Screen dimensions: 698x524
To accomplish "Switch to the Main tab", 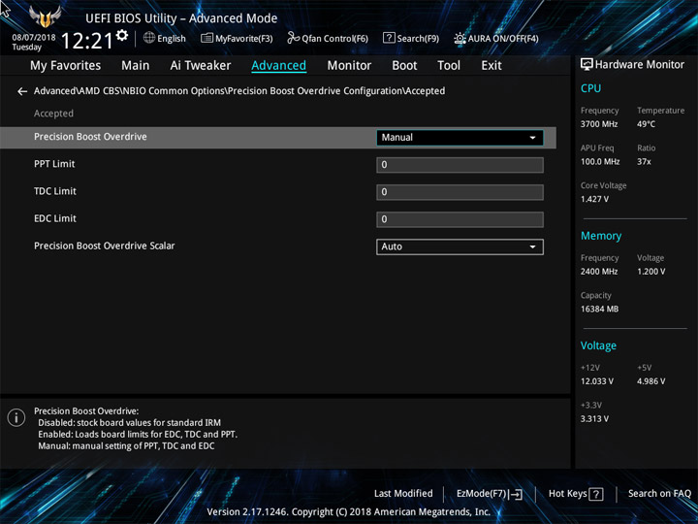I will (x=136, y=66).
